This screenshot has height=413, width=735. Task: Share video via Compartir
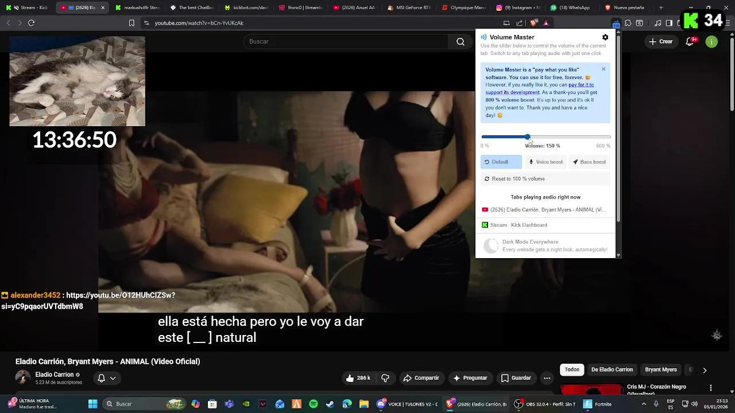click(x=421, y=378)
